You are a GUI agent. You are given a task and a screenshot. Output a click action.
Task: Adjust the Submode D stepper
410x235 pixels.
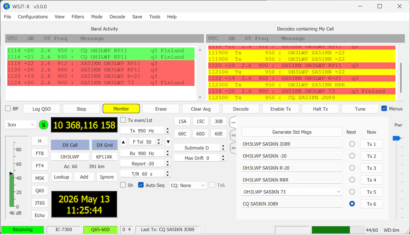223,148
